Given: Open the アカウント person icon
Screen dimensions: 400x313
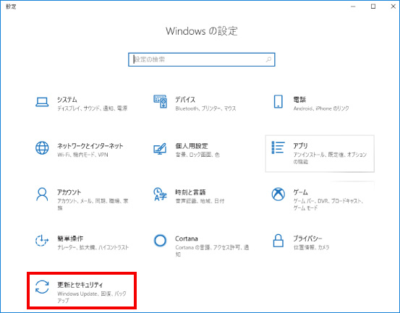Looking at the screenshot, I should tap(42, 194).
